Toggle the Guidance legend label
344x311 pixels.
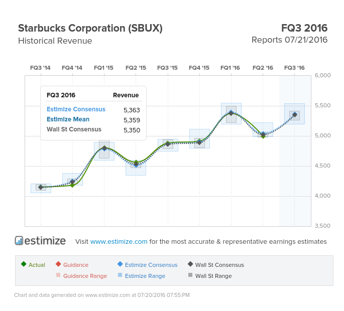coord(76,265)
